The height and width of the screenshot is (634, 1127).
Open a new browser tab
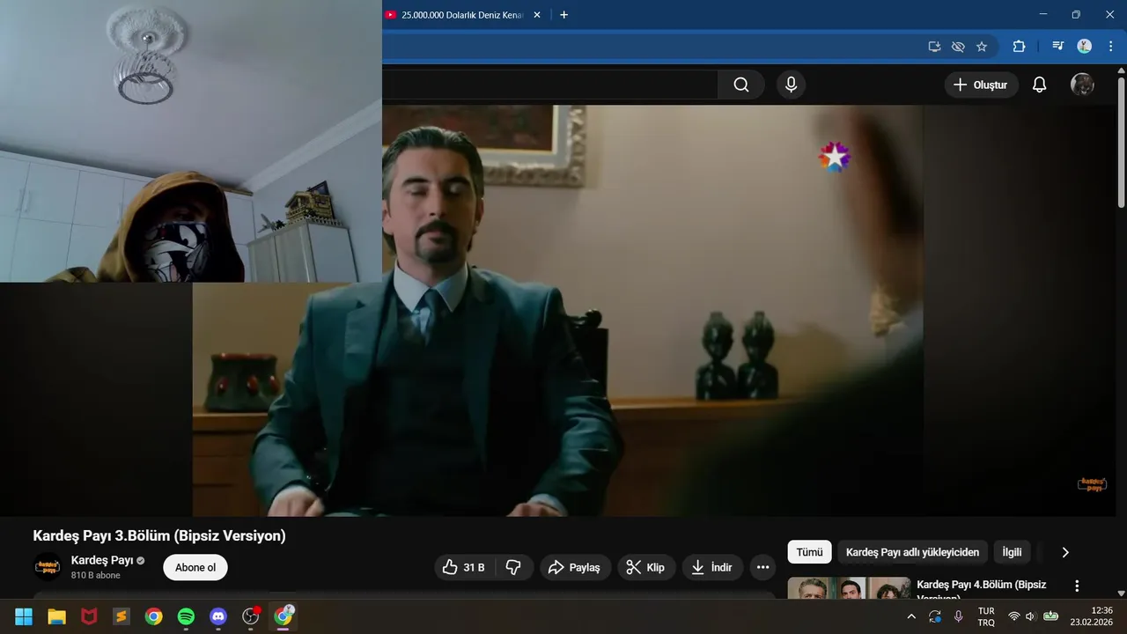click(564, 15)
